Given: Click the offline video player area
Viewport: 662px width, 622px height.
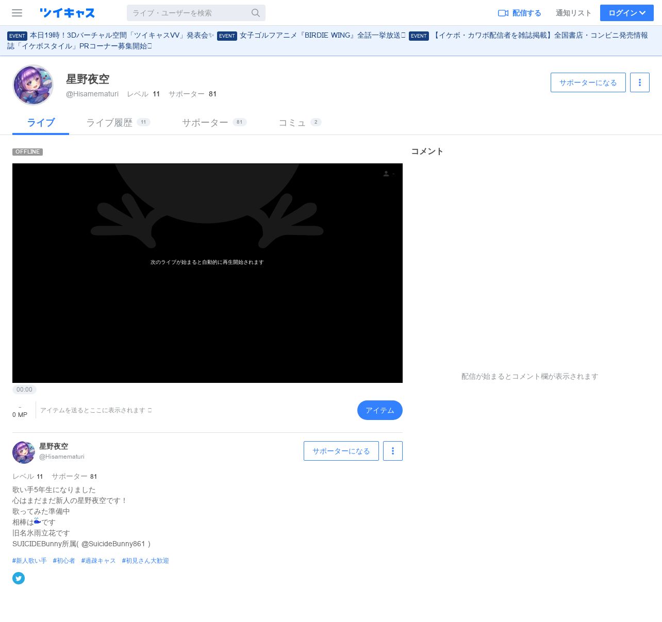Looking at the screenshot, I should [207, 273].
